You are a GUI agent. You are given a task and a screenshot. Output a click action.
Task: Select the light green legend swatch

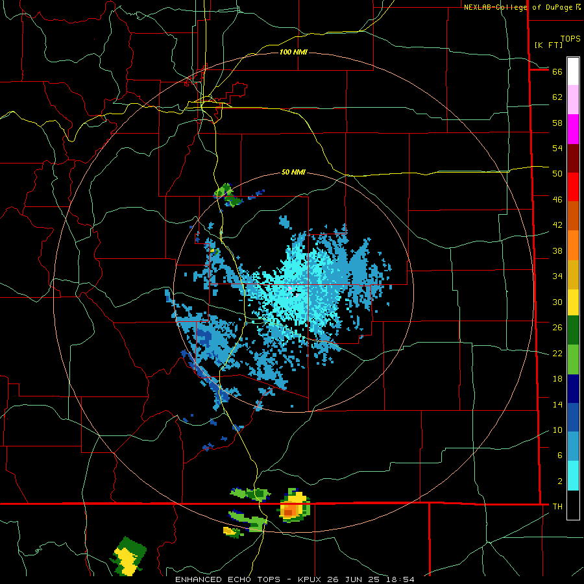pyautogui.click(x=573, y=359)
